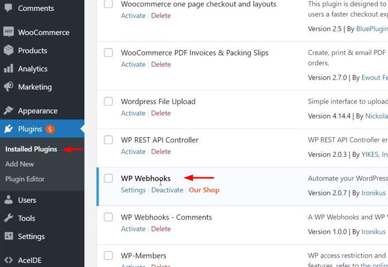Check the Woocommerce one page checkout checkbox
Viewport: 388px width, 267px height.
[108, 4]
